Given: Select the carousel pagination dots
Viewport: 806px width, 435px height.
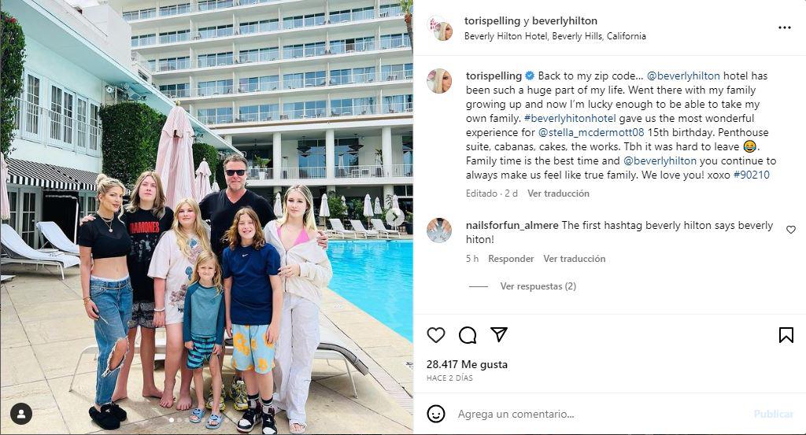Looking at the screenshot, I should pos(179,419).
